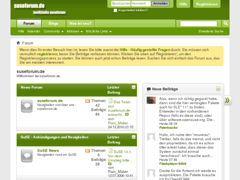Open Erweiterte Suche link
240x180 pixels.
[211, 31]
